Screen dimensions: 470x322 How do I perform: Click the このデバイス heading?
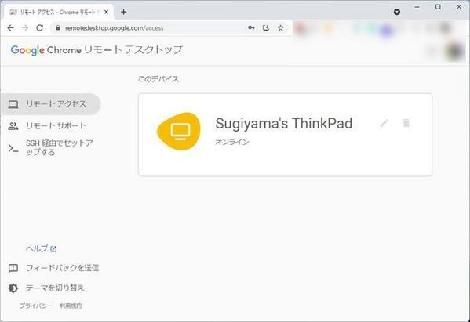click(x=158, y=79)
